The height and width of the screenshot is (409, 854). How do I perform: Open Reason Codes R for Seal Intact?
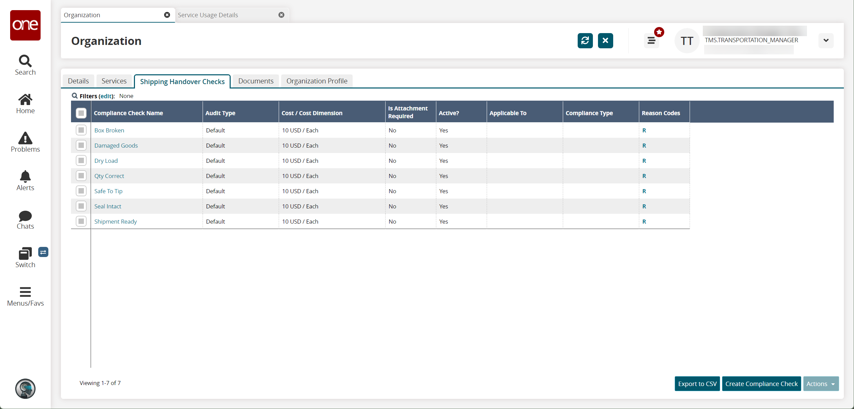tap(644, 206)
